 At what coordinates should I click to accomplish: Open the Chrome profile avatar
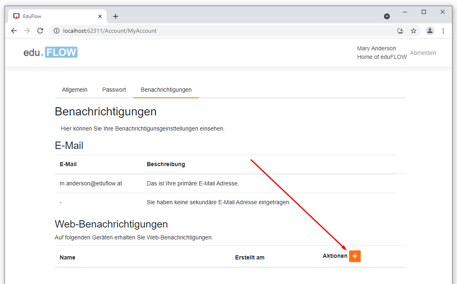pyautogui.click(x=430, y=31)
